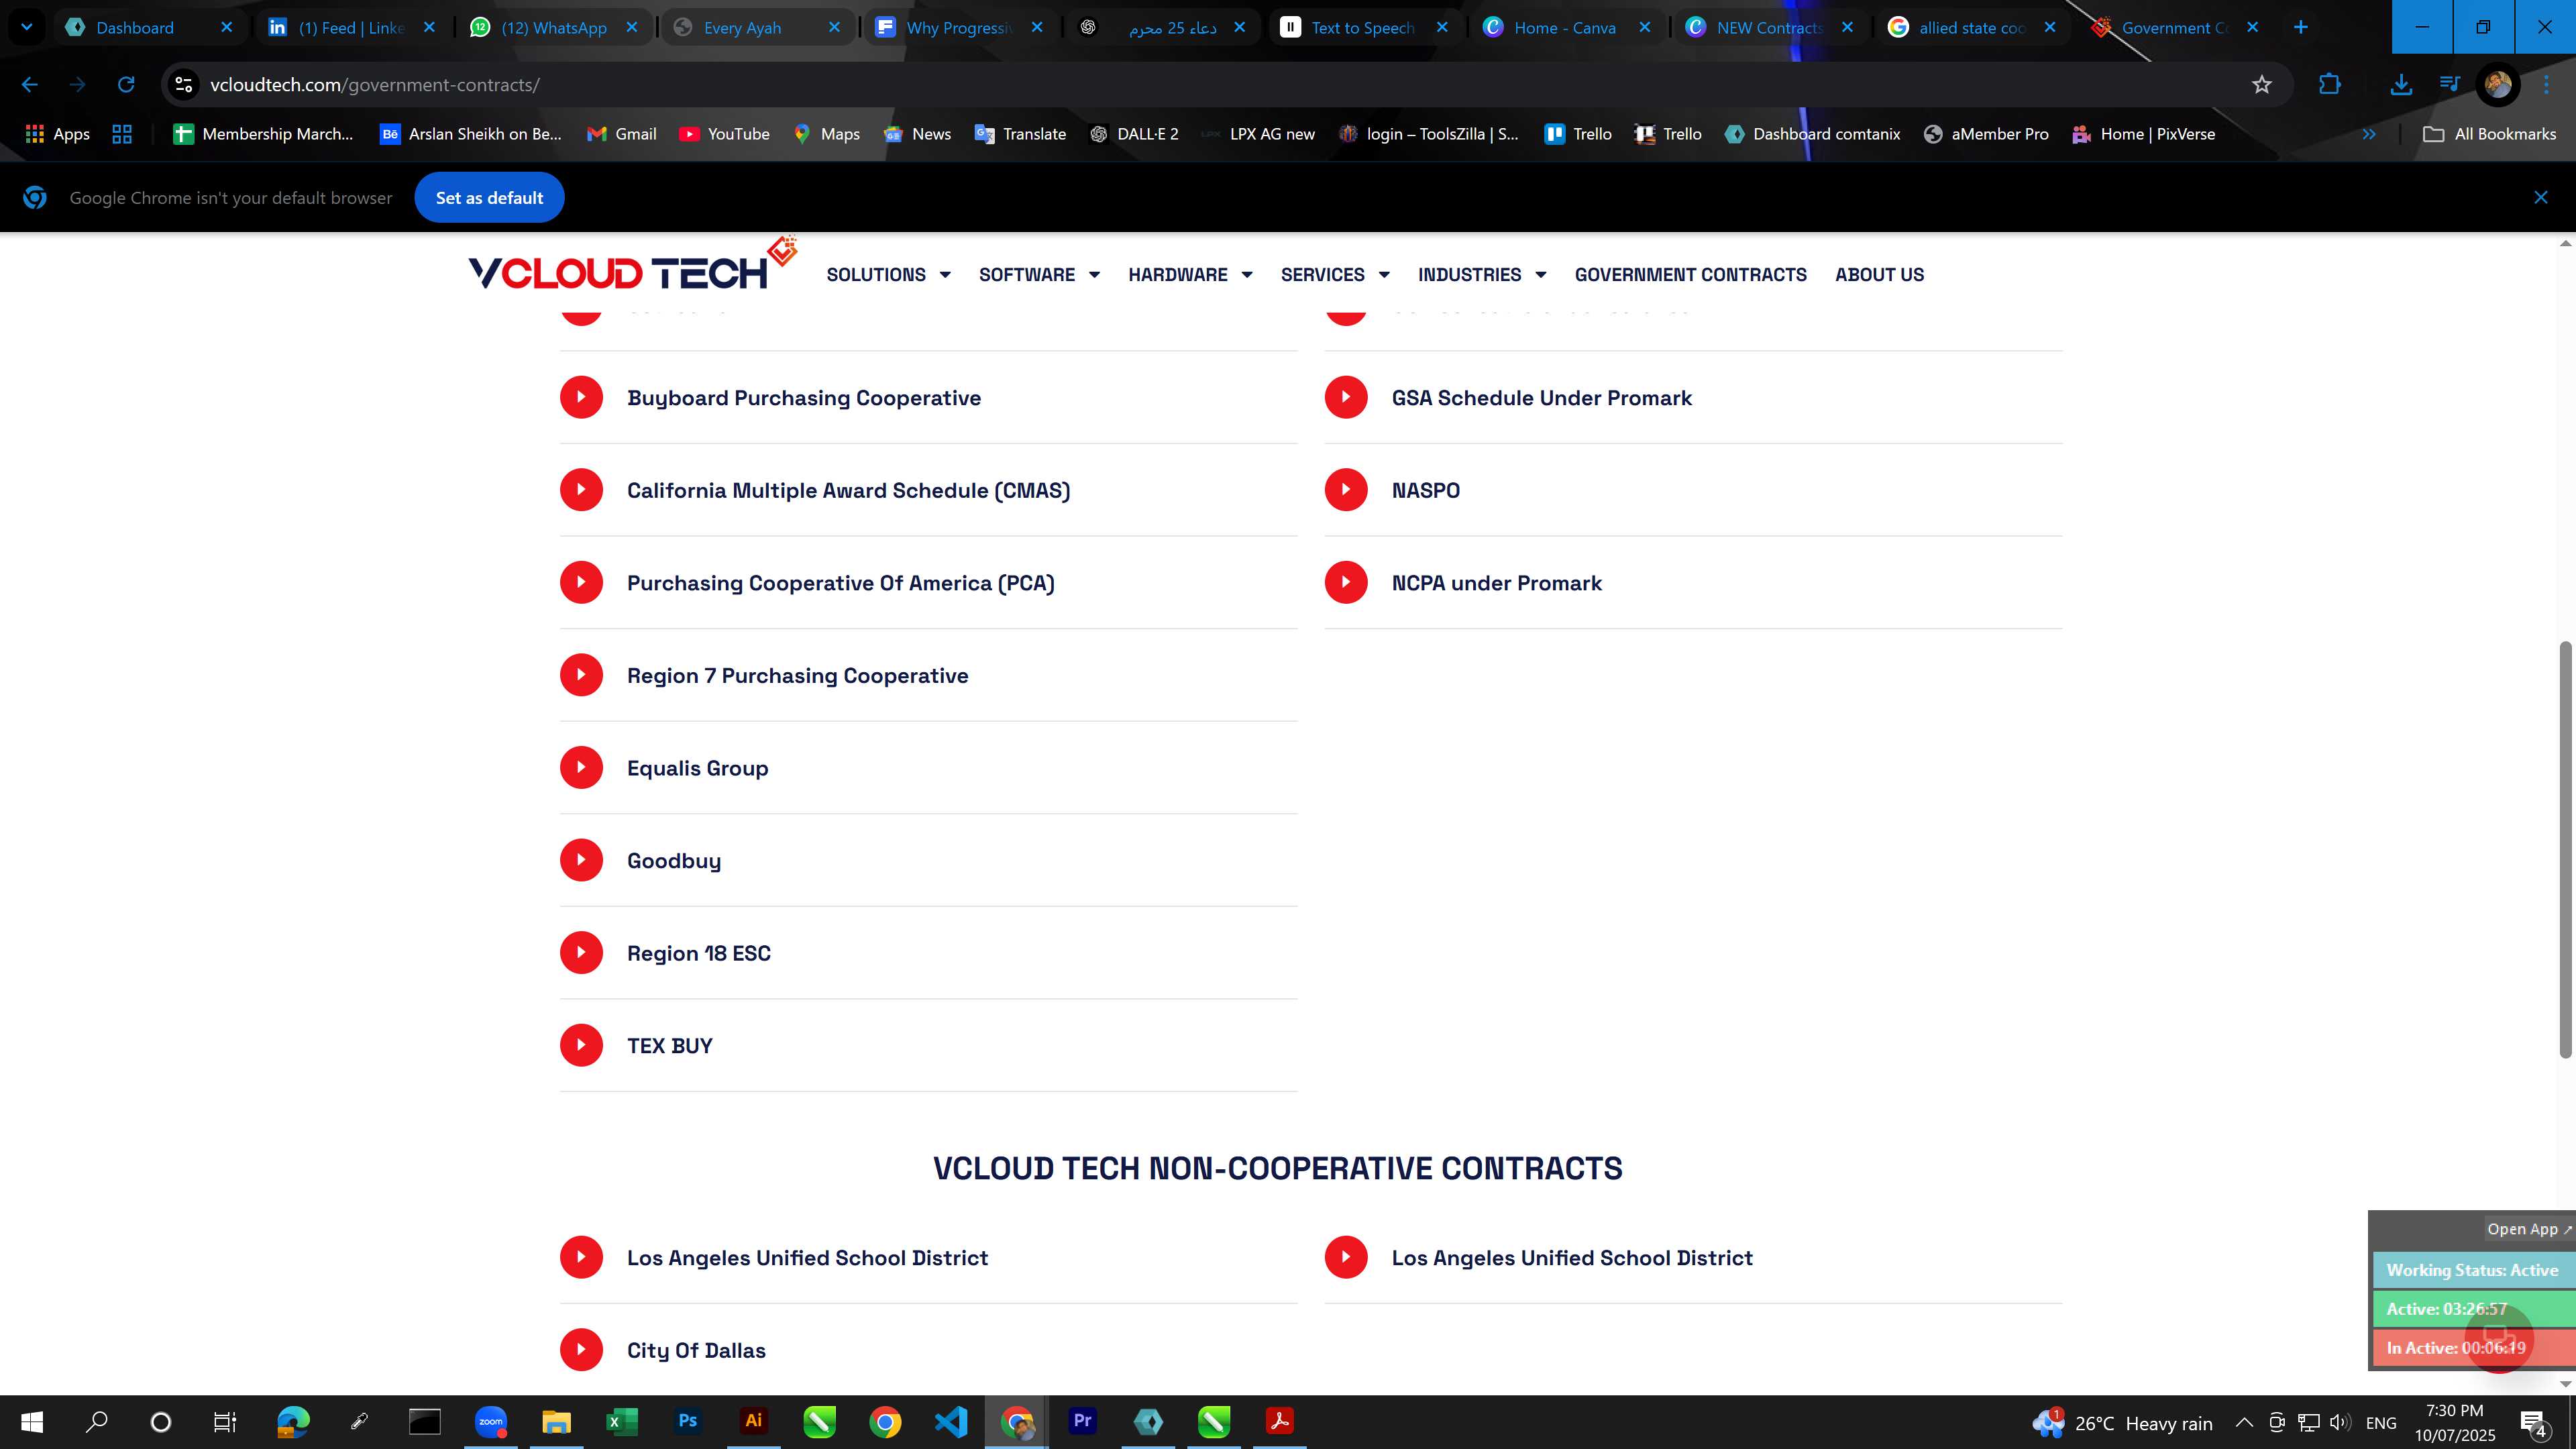Viewport: 2576px width, 1449px height.
Task: Open Zoom from the taskbar
Action: point(491,1422)
